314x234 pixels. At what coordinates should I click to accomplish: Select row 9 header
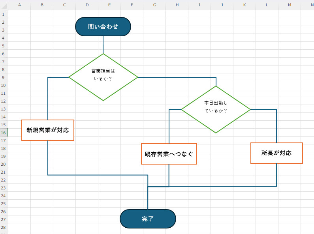click(x=4, y=77)
